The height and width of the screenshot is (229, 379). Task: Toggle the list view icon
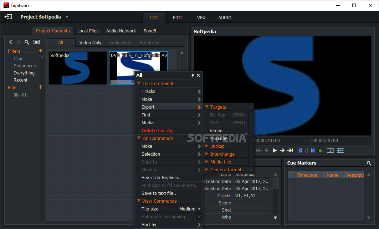pyautogui.click(x=36, y=42)
